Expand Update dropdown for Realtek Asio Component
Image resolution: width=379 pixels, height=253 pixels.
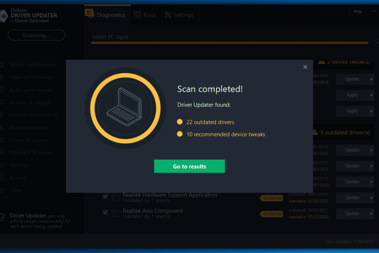point(372,214)
